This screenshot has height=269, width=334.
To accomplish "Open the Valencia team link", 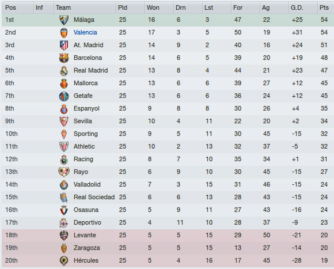I will point(85,32).
